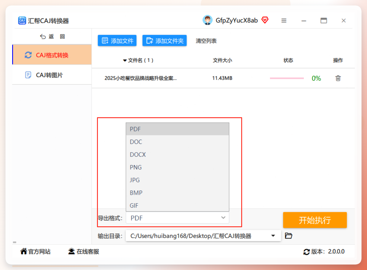Click 清空列表 to clear the list
Screen dimensions: 367x270
[x=206, y=41]
